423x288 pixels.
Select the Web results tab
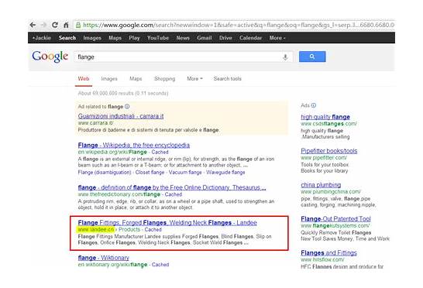tap(84, 79)
